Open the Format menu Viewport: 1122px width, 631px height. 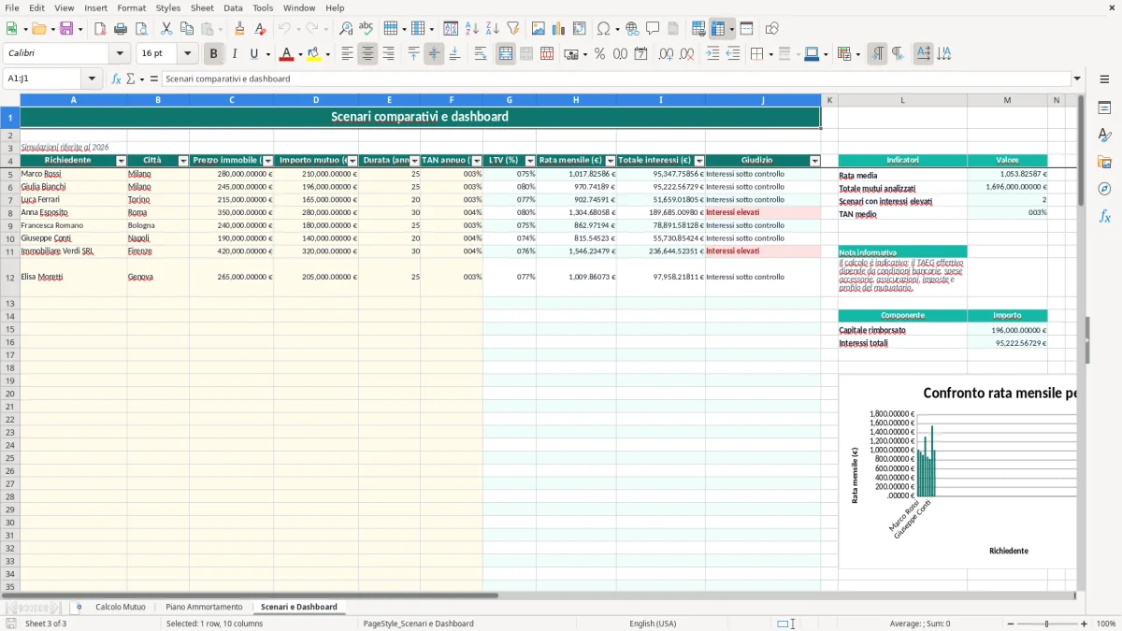[131, 7]
